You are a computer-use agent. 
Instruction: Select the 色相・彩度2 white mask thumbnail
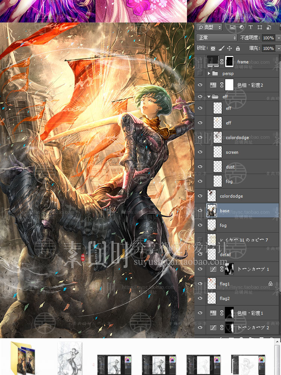pyautogui.click(x=229, y=85)
